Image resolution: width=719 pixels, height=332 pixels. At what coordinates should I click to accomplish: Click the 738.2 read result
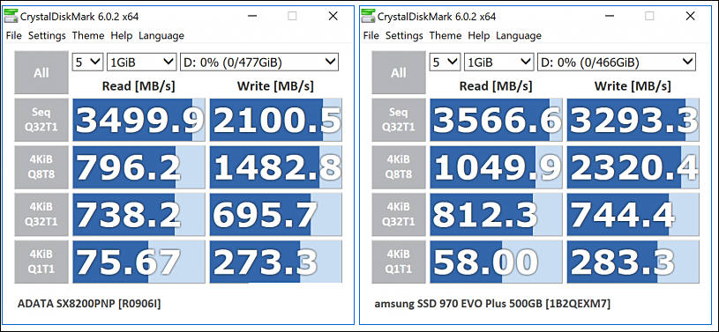point(139,214)
